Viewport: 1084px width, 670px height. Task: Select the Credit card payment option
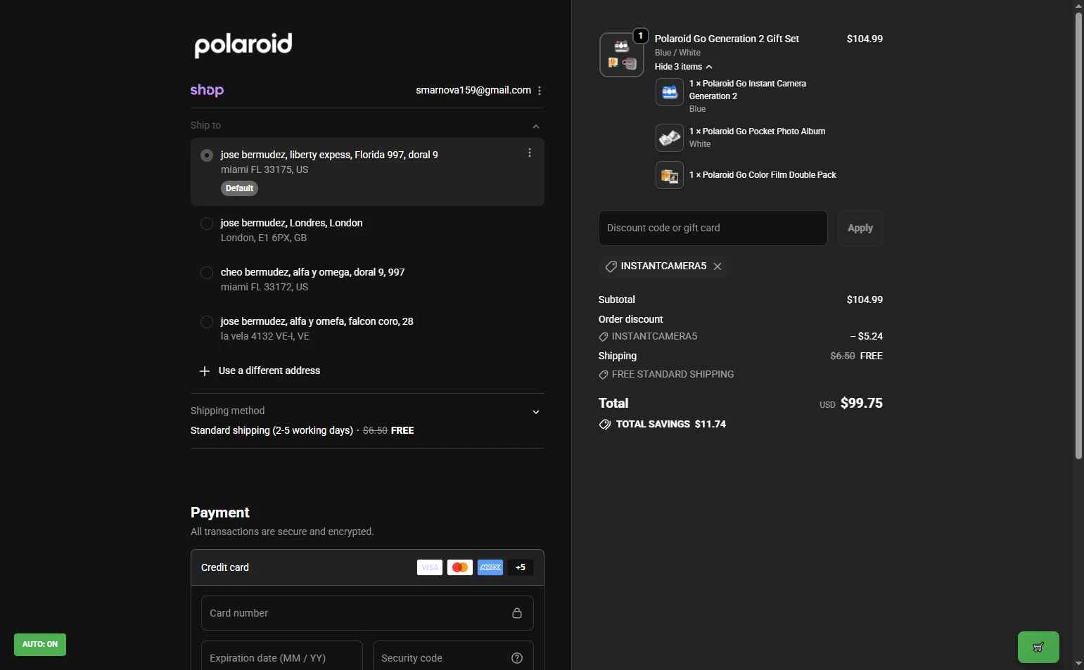coord(367,567)
